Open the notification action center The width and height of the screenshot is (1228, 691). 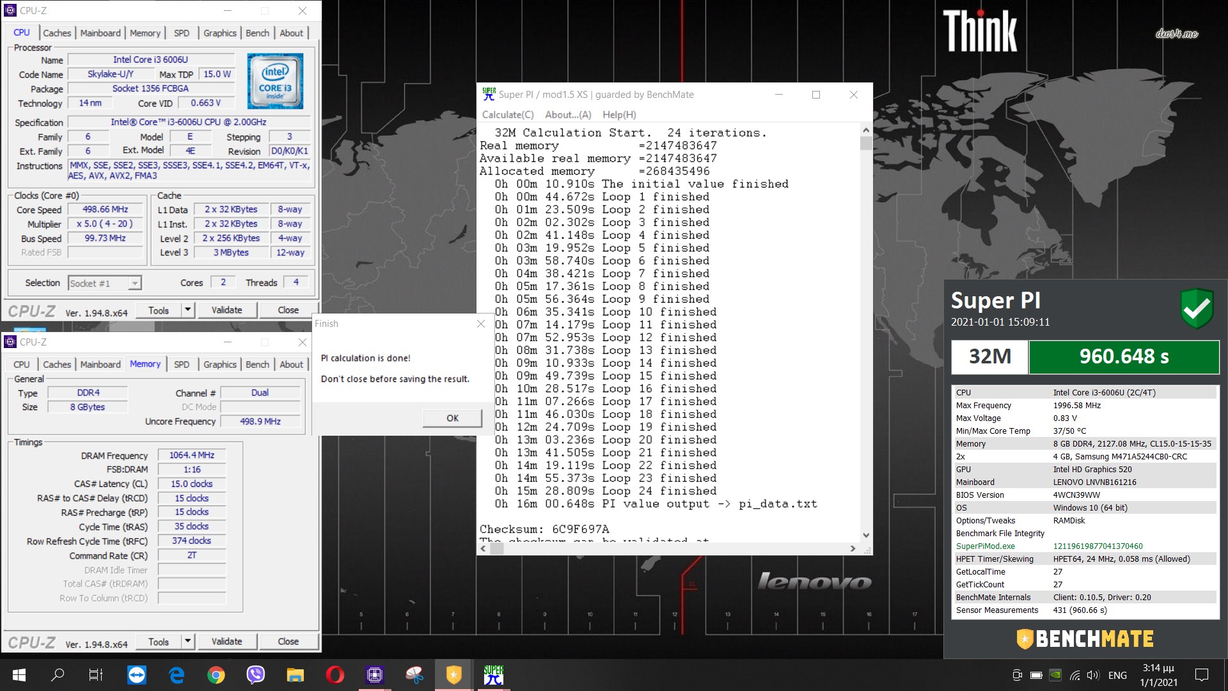[x=1202, y=675]
